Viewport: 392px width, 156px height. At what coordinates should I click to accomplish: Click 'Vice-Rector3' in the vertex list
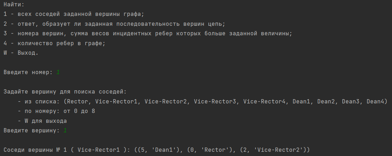click(215, 101)
